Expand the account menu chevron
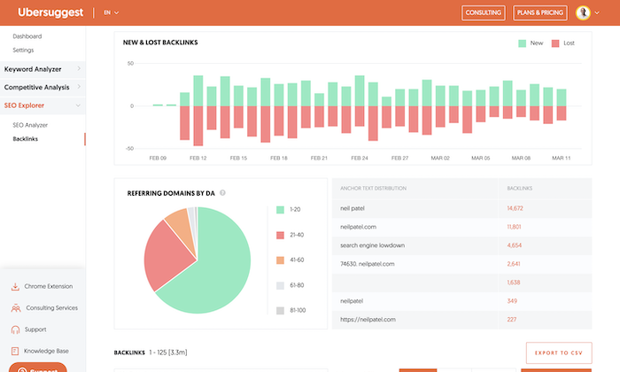The width and height of the screenshot is (620, 372). (x=597, y=12)
